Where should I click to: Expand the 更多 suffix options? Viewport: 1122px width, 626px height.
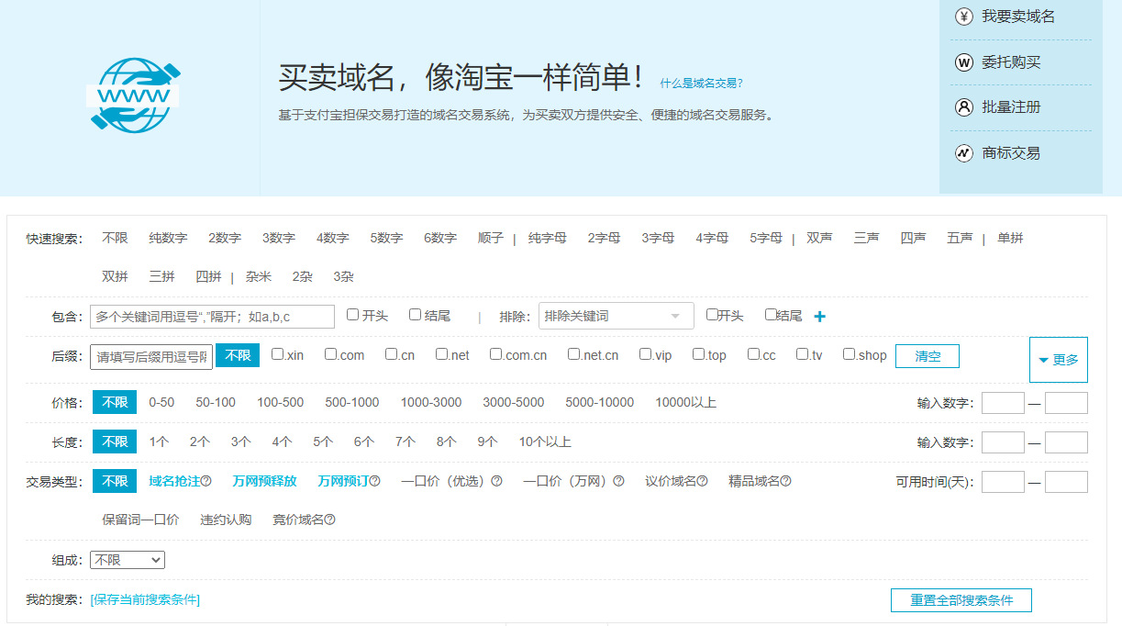(1058, 360)
